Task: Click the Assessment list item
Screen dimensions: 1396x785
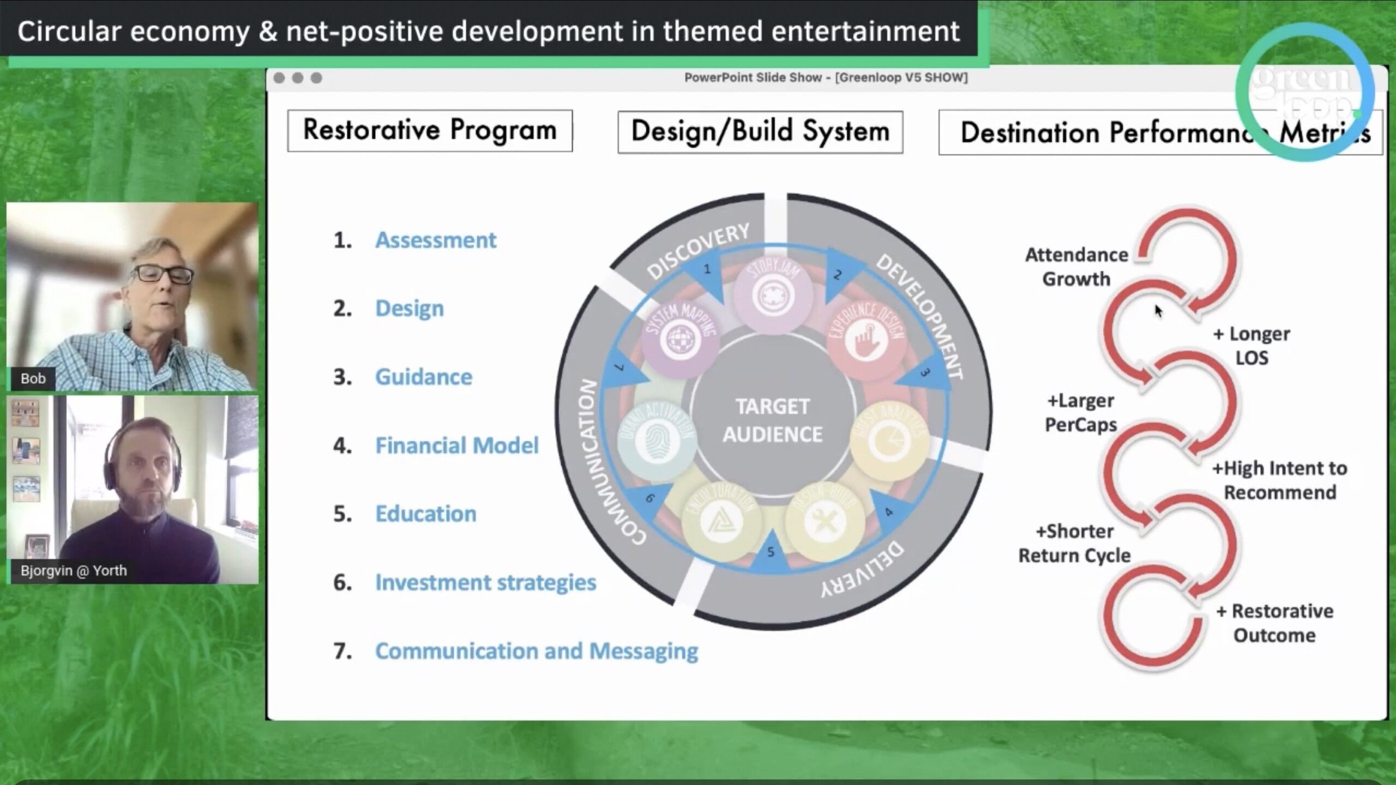Action: 435,240
